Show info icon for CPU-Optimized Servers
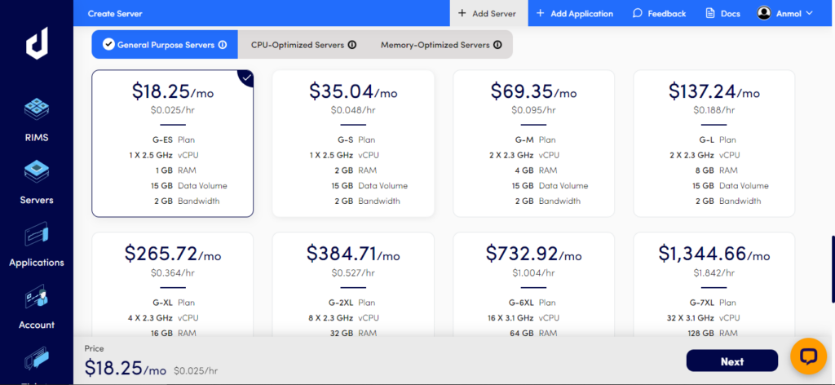This screenshot has height=385, width=835. click(352, 45)
